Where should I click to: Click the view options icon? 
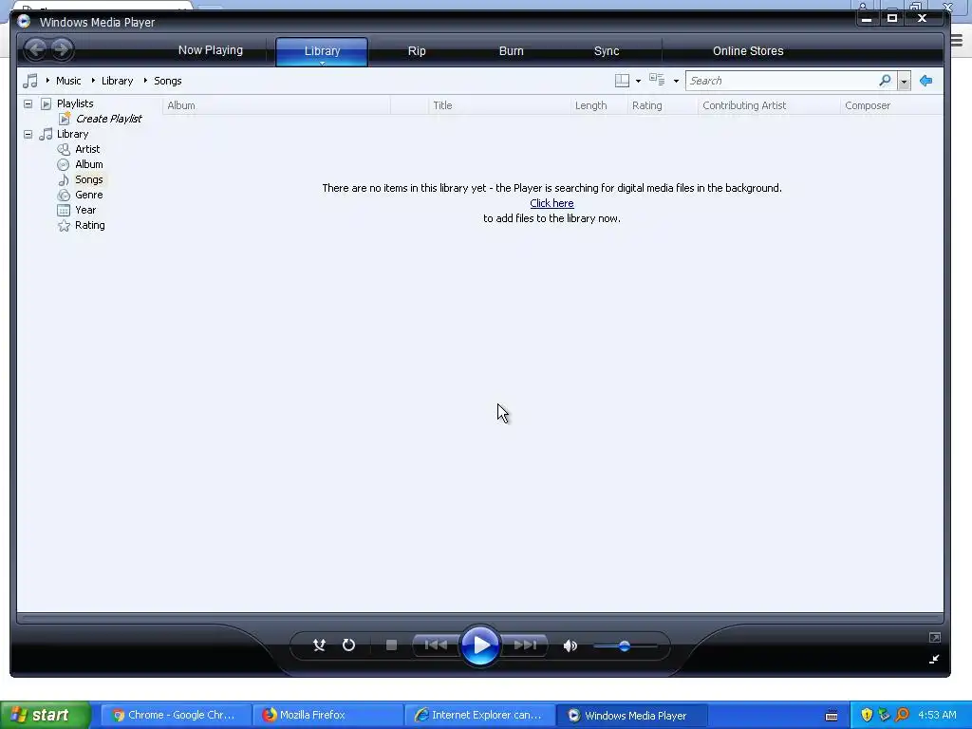pyautogui.click(x=657, y=80)
